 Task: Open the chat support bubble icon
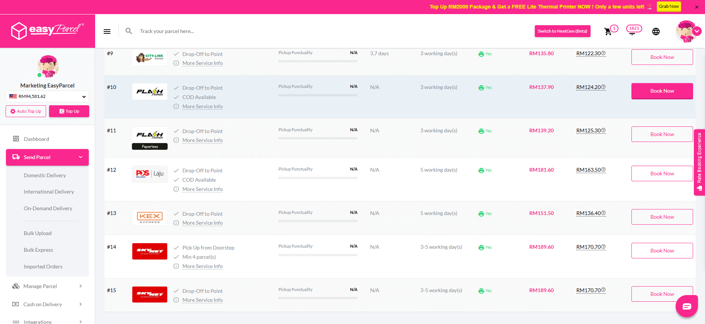(x=686, y=306)
